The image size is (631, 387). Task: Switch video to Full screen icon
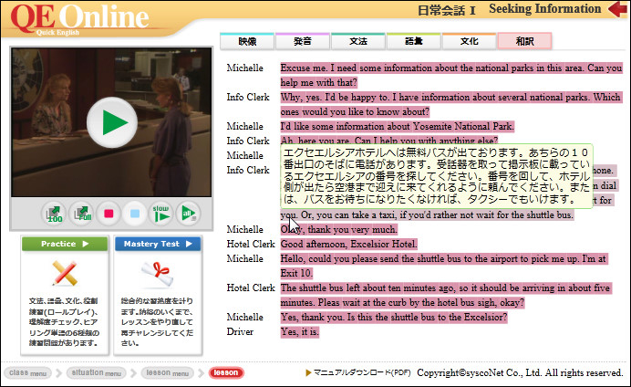point(82,214)
